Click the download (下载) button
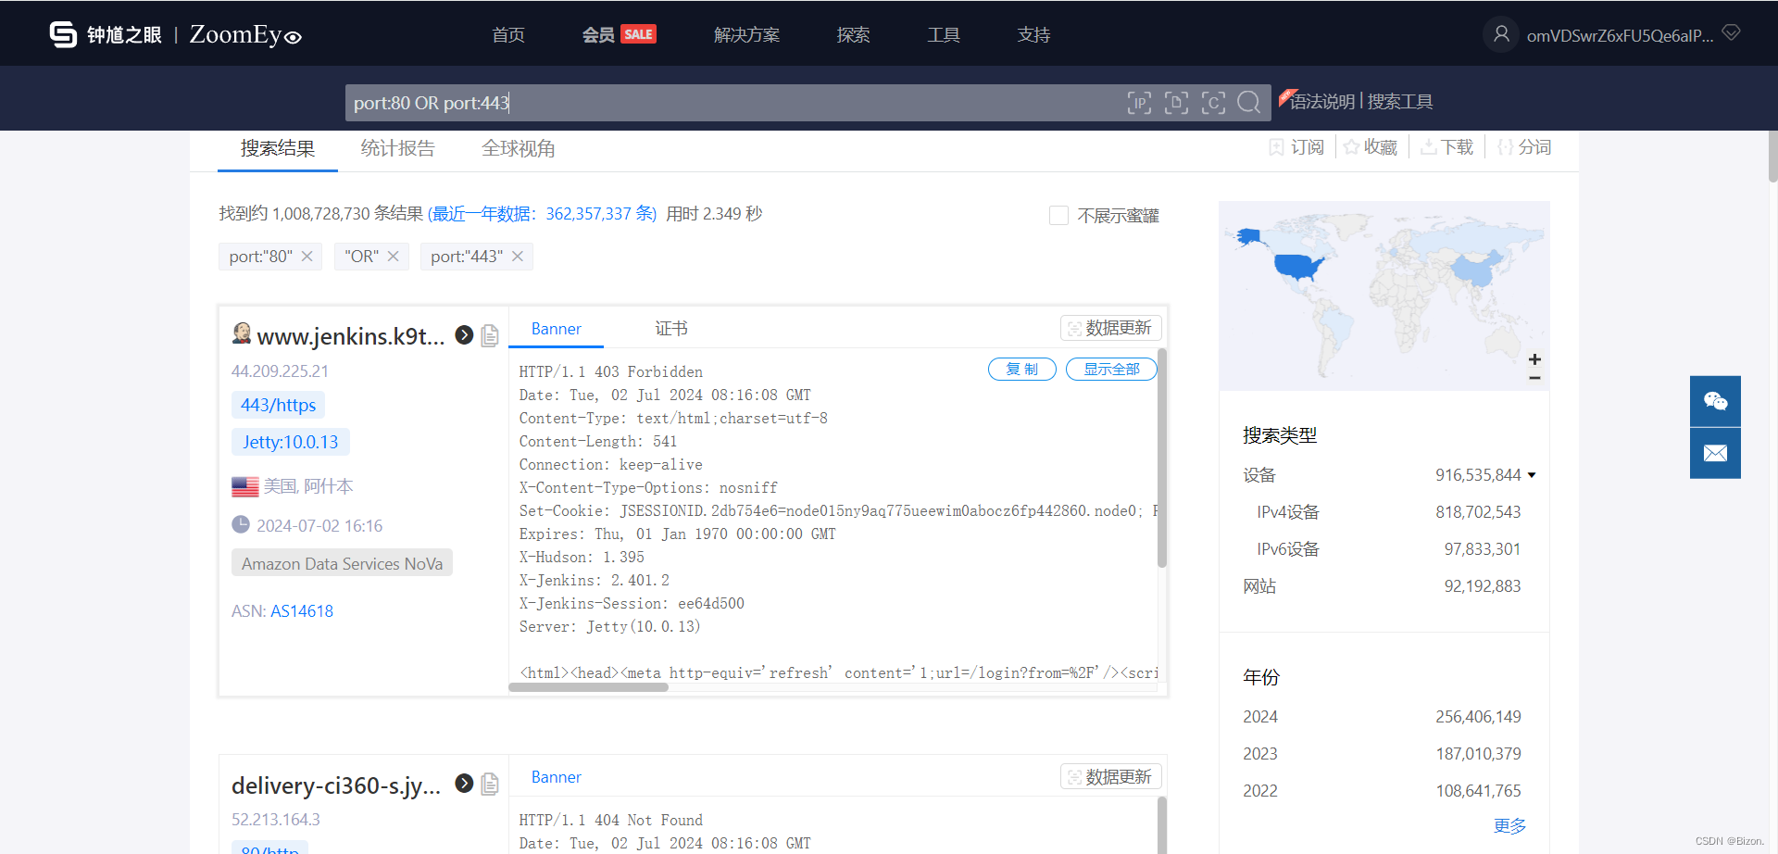 1446,147
